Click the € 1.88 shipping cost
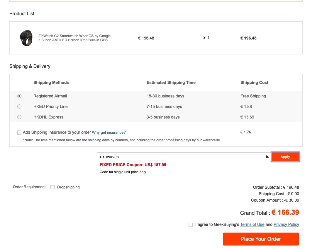Viewport: 322px width, 249px height. pos(246,107)
